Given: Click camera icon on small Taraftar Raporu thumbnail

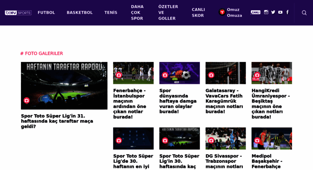Looking at the screenshot, I should (x=165, y=141).
